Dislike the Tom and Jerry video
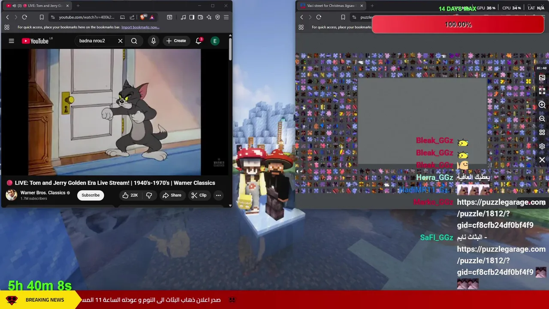The image size is (549, 309). (x=149, y=195)
